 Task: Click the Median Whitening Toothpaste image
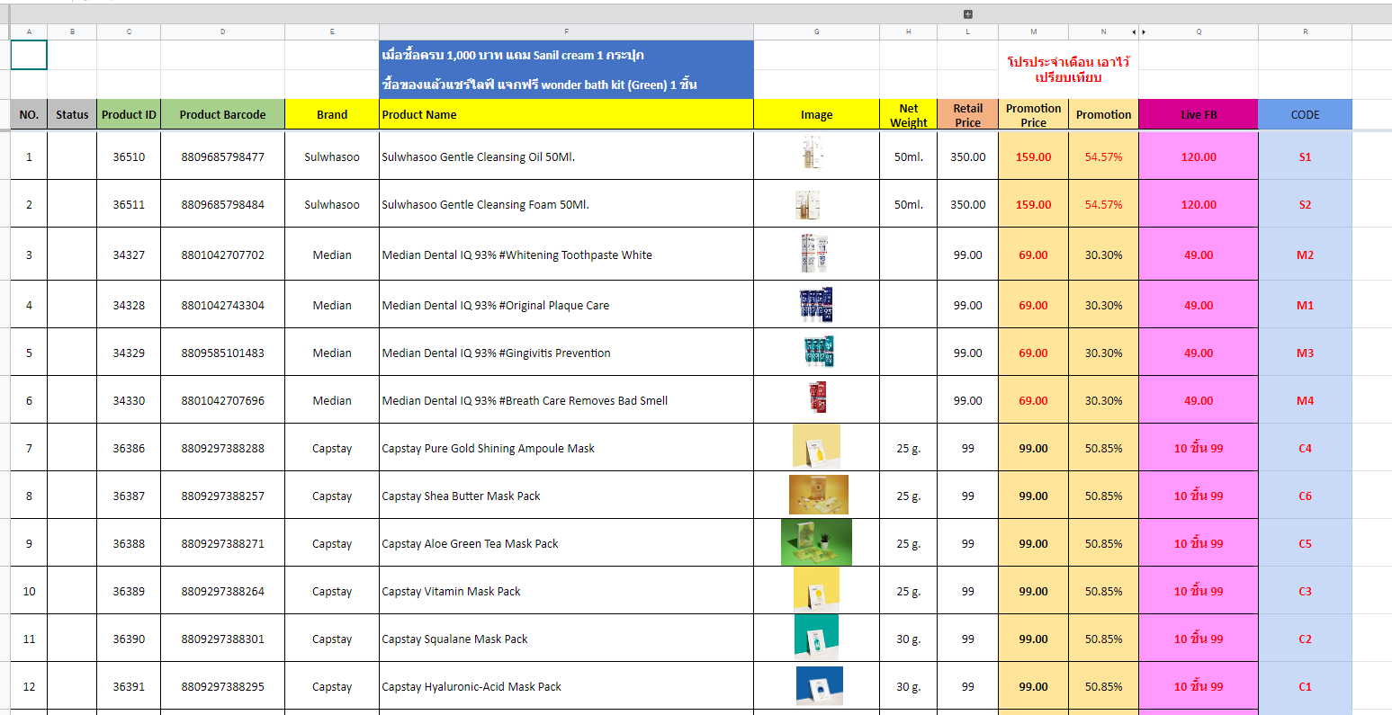click(813, 254)
